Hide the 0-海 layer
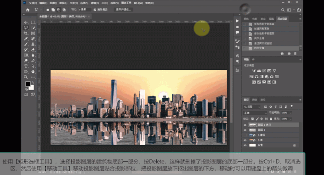Image resolution: width=324 pixels, height=175 pixels. pos(245,140)
